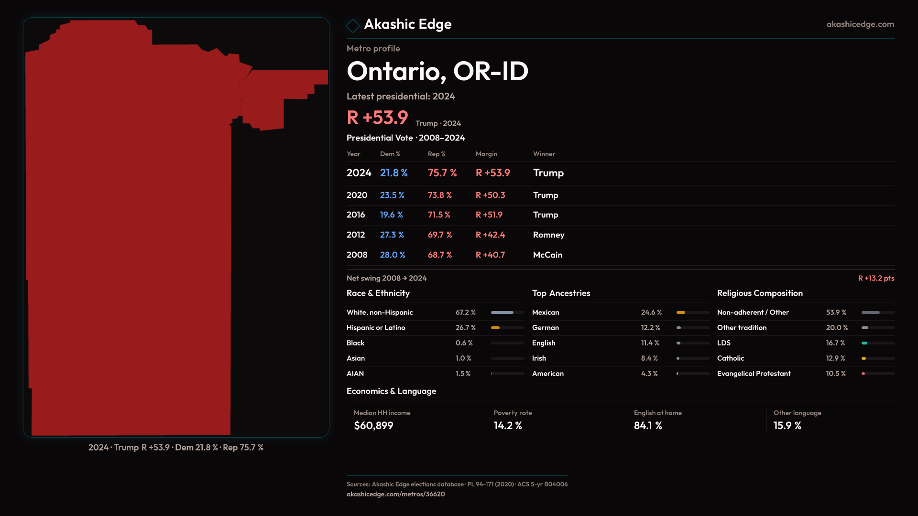This screenshot has width=918, height=516.
Task: Click the Akashic Edge diamond logo icon
Action: (x=353, y=25)
